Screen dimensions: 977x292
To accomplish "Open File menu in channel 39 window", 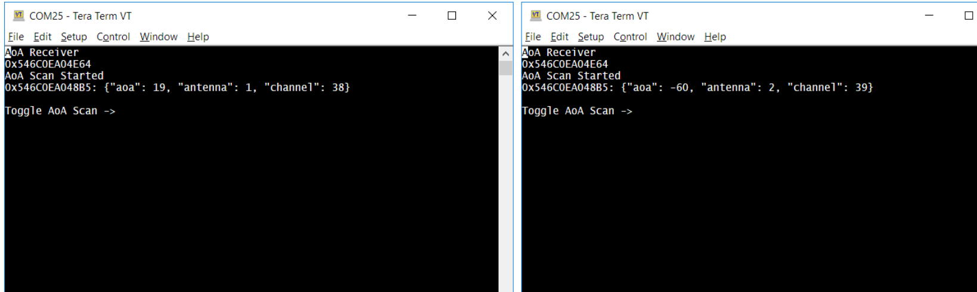I will tap(533, 37).
